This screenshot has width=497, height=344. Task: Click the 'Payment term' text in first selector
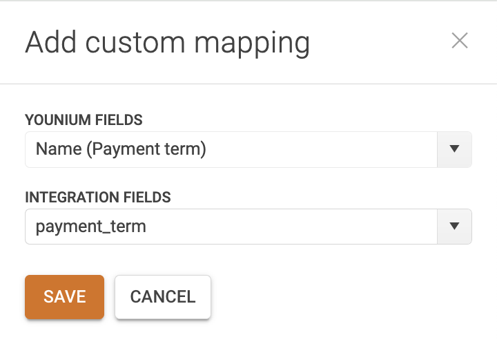click(147, 149)
